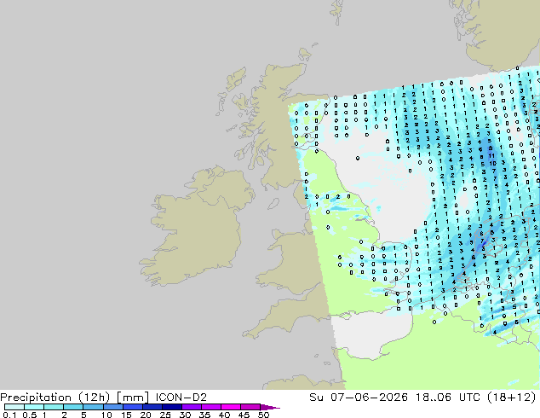Click the 'Precipitation (12h)' title text
Screen dimensions: 540x418
coord(55,398)
